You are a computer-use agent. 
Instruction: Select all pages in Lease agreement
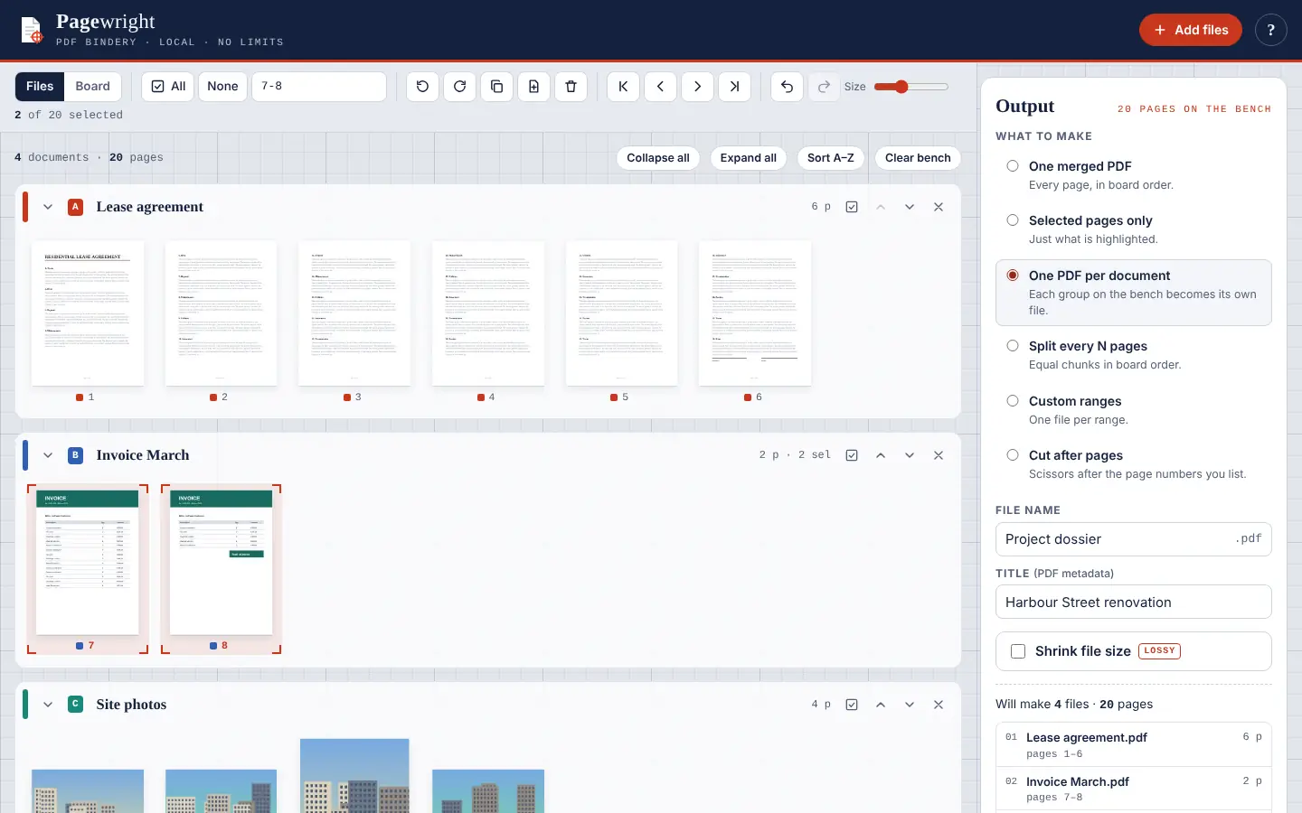pyautogui.click(x=852, y=207)
